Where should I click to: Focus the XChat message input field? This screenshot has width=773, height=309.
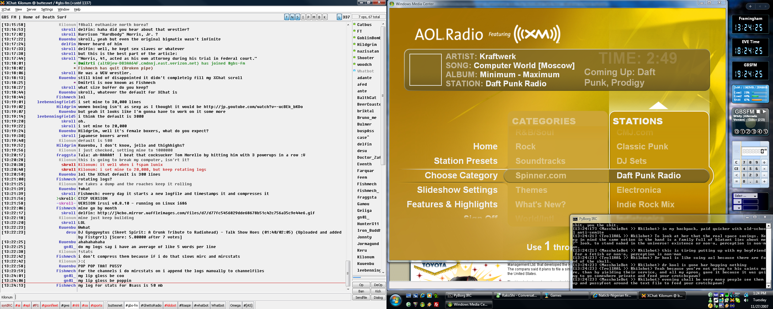pos(183,297)
